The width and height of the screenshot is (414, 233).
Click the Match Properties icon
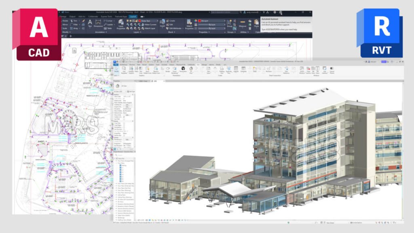[x=190, y=23]
